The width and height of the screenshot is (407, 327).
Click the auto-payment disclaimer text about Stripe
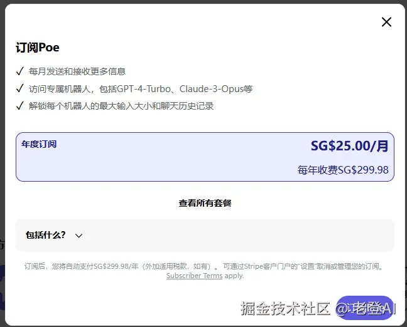click(x=205, y=266)
